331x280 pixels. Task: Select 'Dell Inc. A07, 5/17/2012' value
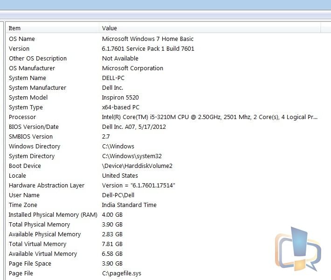[x=134, y=127]
